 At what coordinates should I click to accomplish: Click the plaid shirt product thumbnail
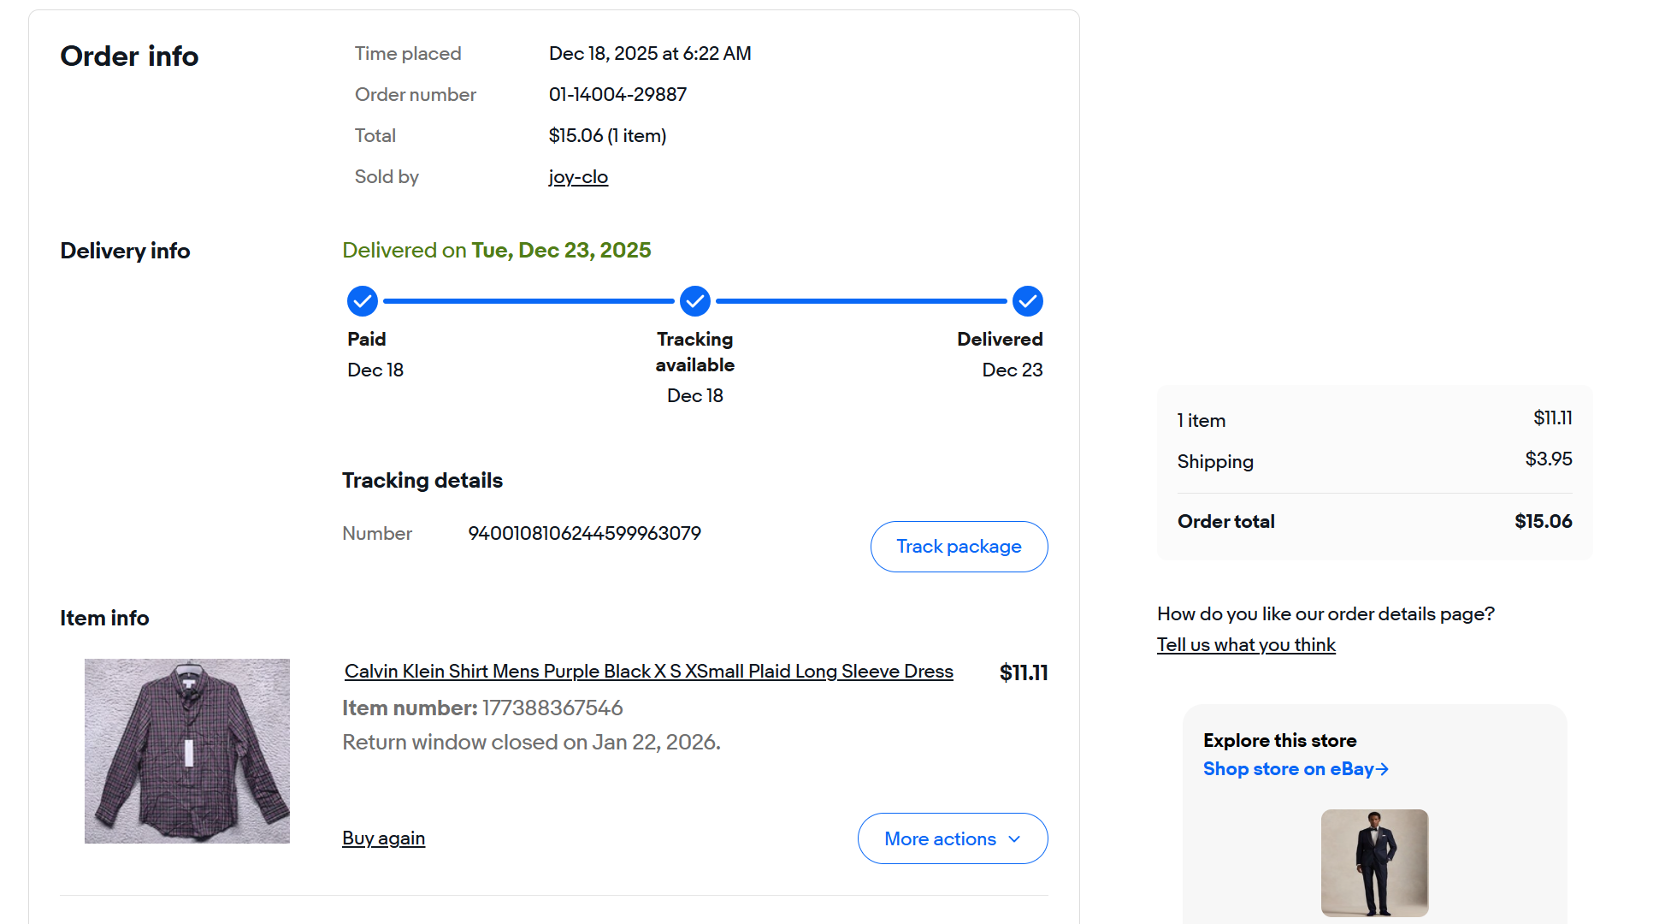[187, 751]
